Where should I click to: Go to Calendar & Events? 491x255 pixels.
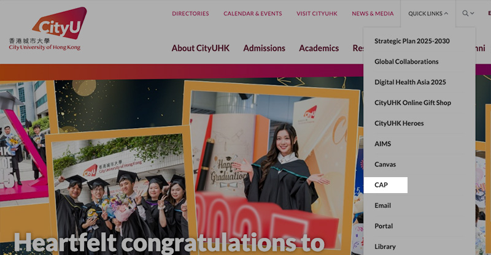(253, 13)
